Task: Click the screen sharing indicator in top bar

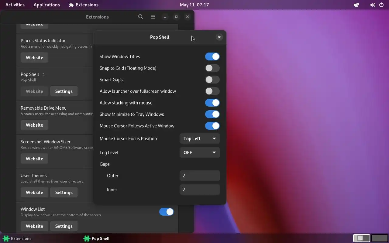Action: [x=356, y=5]
